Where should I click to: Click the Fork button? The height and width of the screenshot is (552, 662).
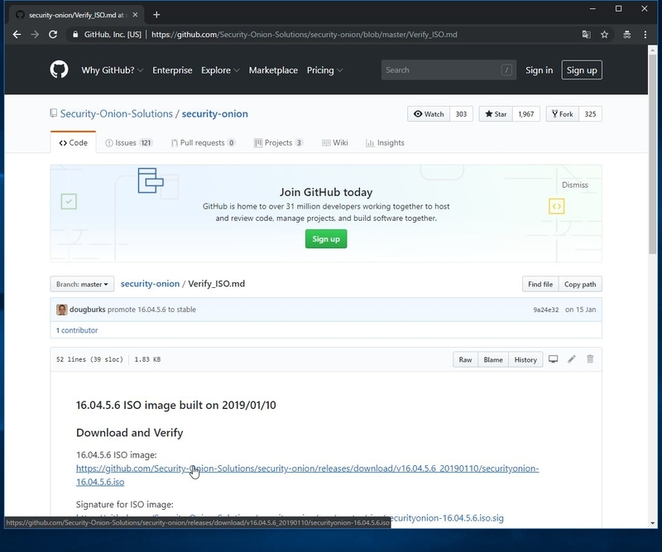point(563,114)
